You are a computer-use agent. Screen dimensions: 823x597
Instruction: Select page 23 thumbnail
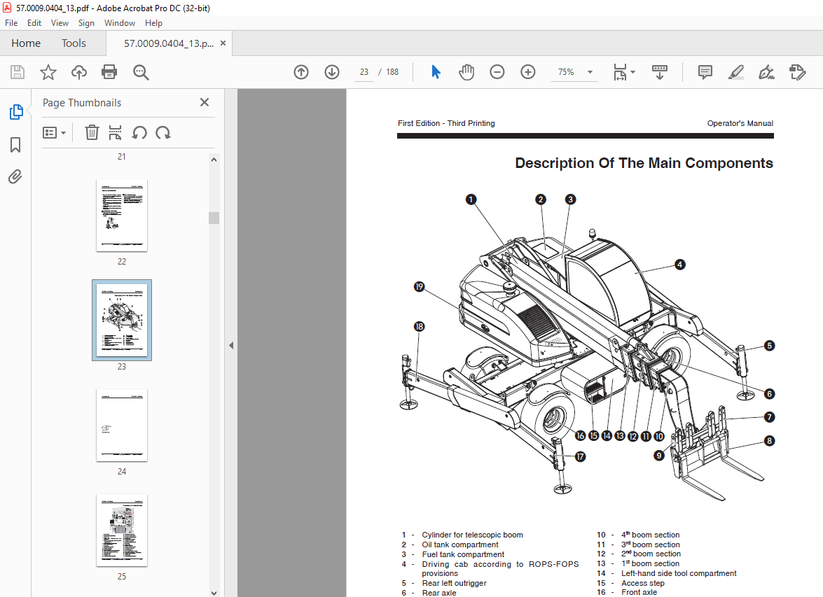click(x=122, y=320)
